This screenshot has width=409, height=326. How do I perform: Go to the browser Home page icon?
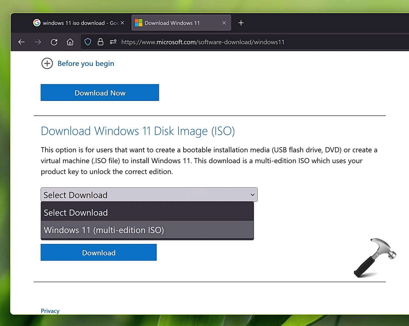pyautogui.click(x=70, y=42)
